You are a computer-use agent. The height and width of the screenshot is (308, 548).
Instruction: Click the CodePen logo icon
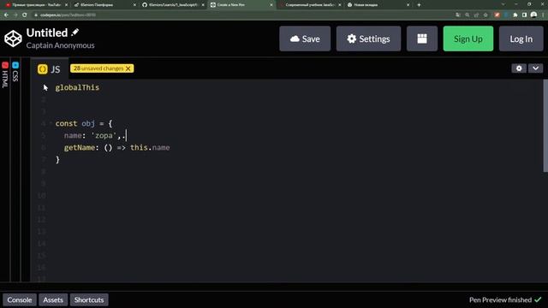point(13,38)
